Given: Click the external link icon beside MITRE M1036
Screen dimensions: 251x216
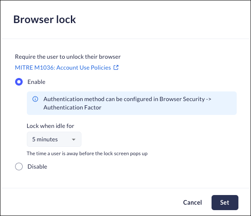Looking at the screenshot, I should 116,68.
